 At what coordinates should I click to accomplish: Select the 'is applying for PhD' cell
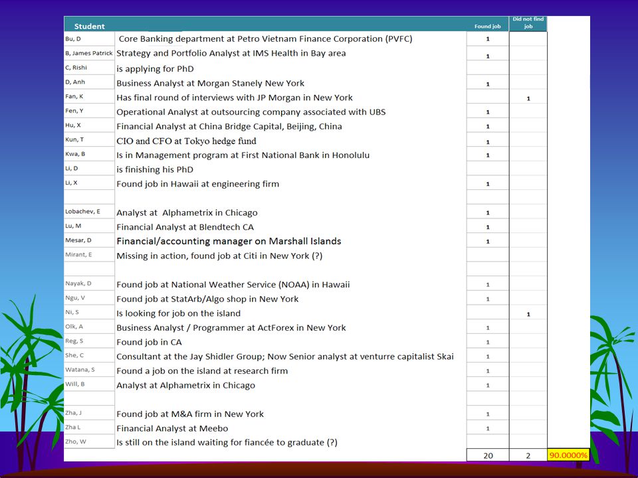[x=155, y=68]
